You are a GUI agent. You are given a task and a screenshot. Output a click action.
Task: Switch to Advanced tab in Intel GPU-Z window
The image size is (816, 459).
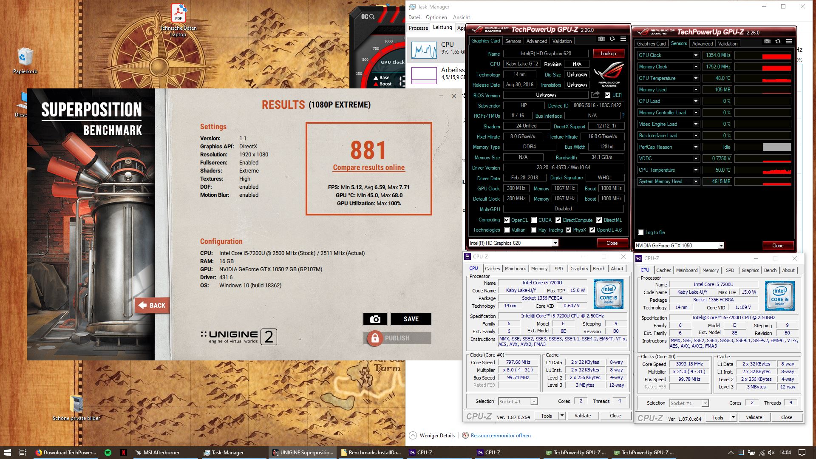(x=537, y=41)
